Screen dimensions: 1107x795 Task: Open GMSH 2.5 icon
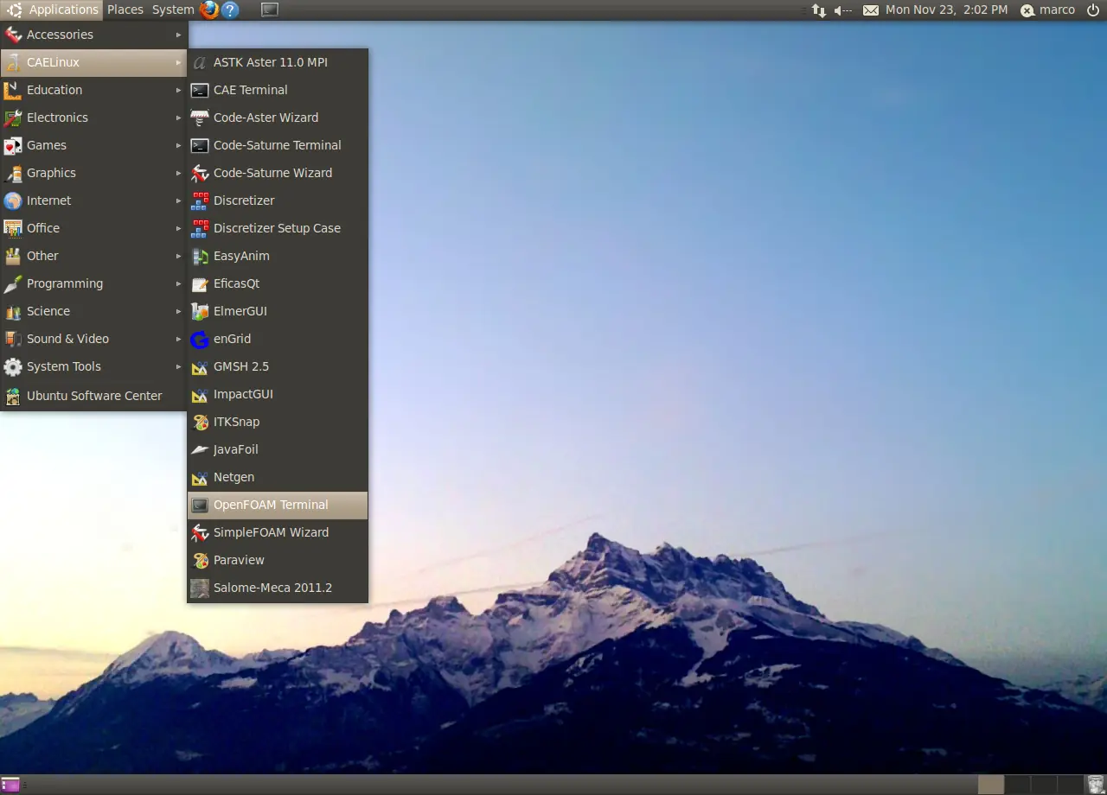[x=200, y=366]
